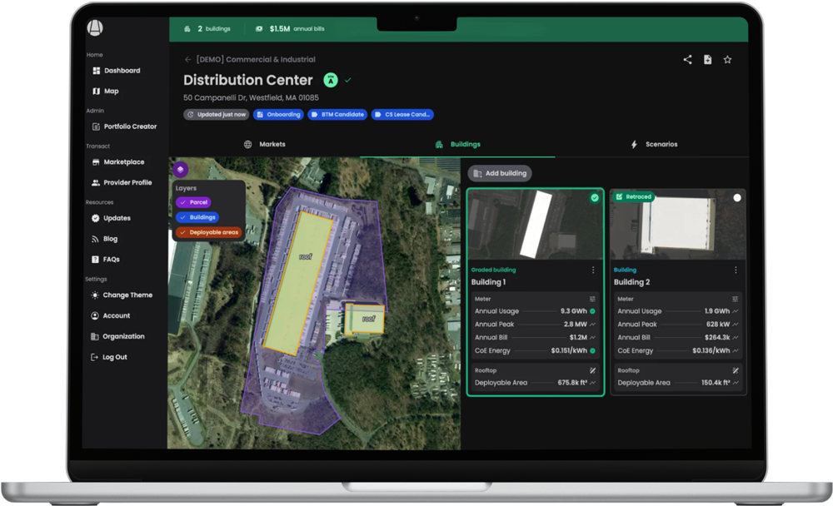The image size is (833, 506).
Task: Click the Onboarding tag
Action: (278, 115)
